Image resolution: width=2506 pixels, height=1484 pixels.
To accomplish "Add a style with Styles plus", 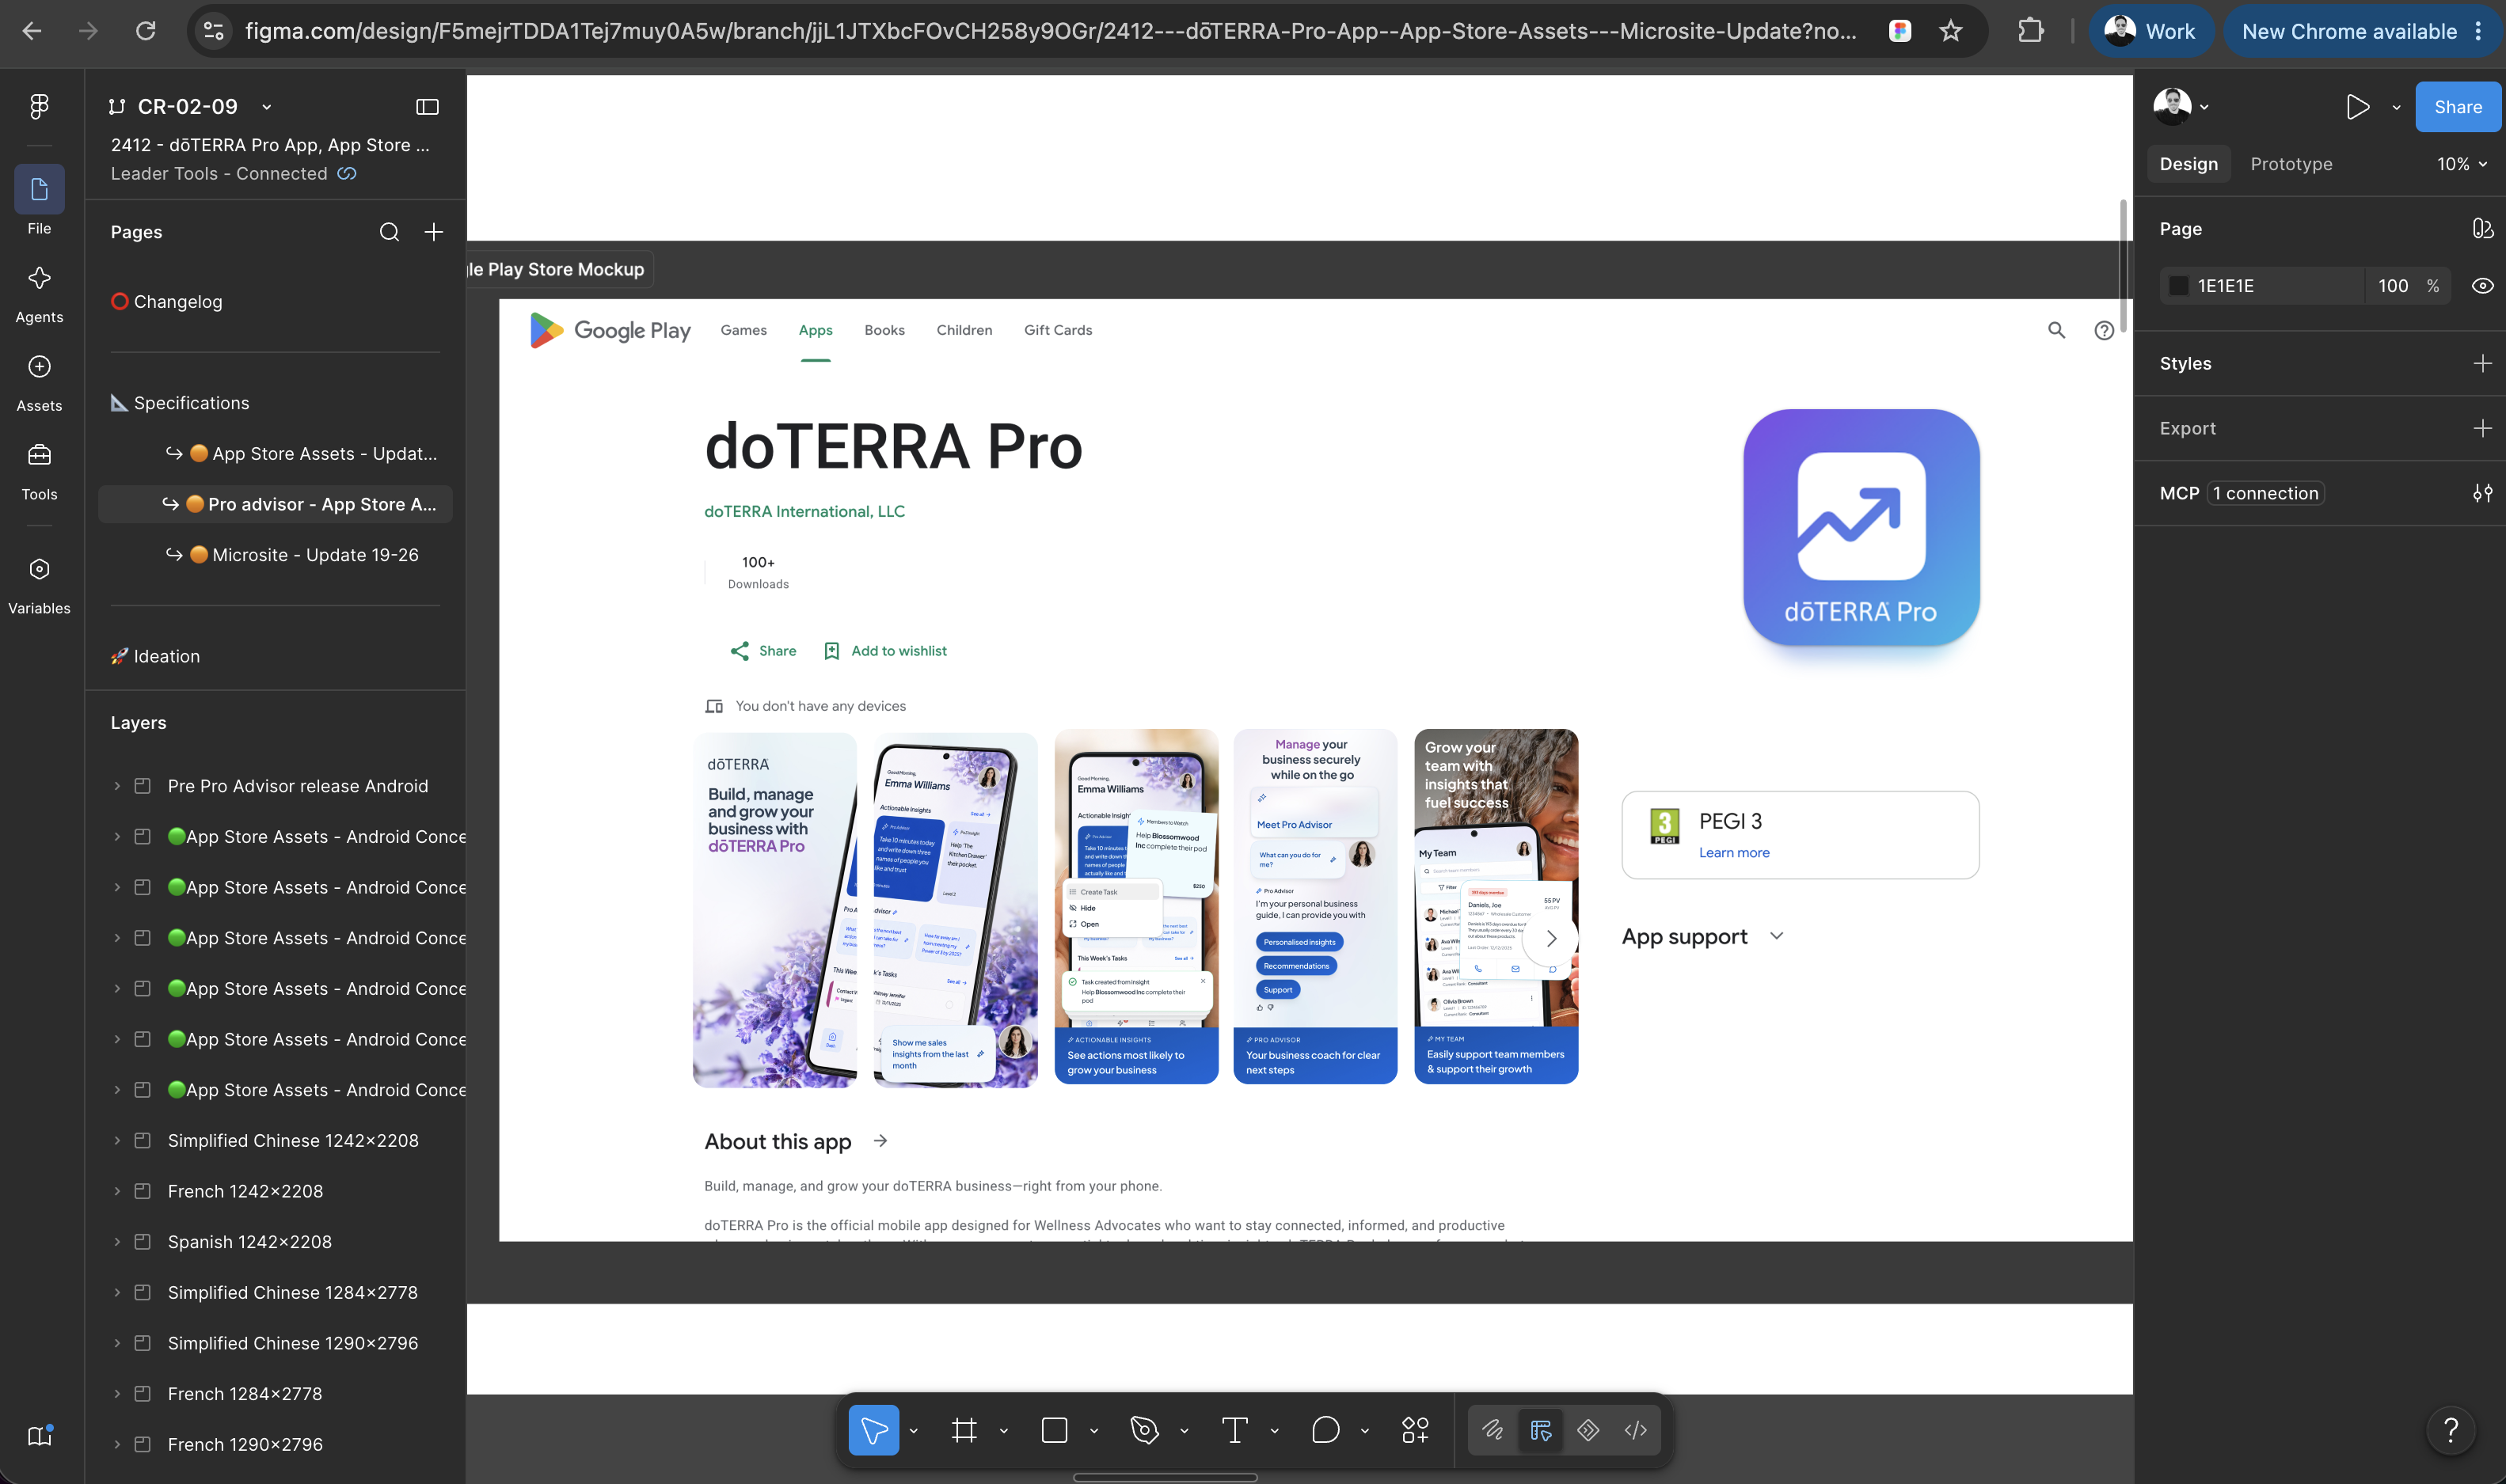I will [x=2482, y=364].
